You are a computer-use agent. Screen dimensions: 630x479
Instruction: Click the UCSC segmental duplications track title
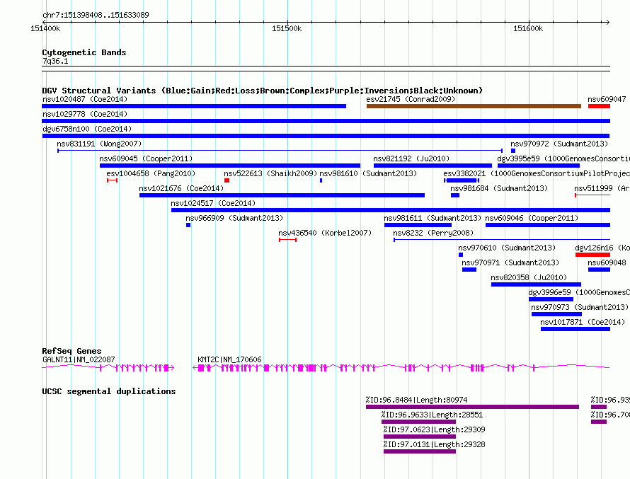click(x=109, y=391)
